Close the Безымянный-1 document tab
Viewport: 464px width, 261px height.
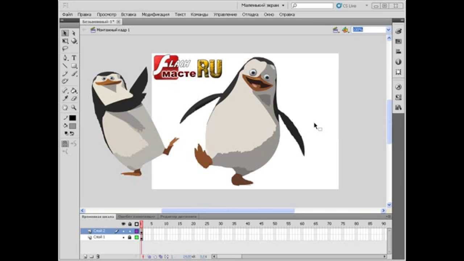(x=119, y=22)
